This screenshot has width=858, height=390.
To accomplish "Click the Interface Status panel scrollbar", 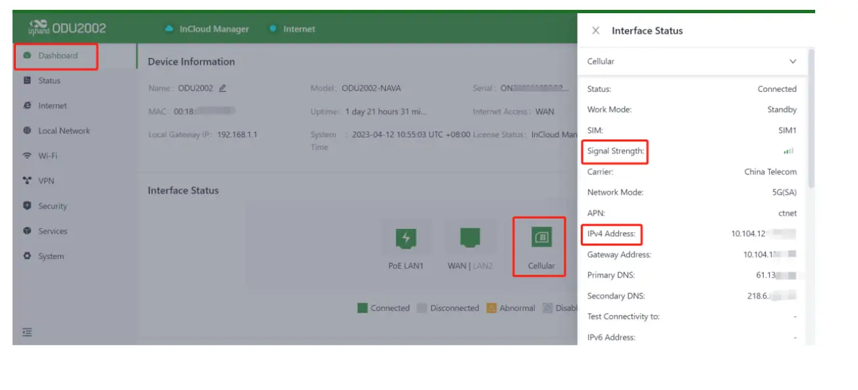I will pyautogui.click(x=811, y=118).
